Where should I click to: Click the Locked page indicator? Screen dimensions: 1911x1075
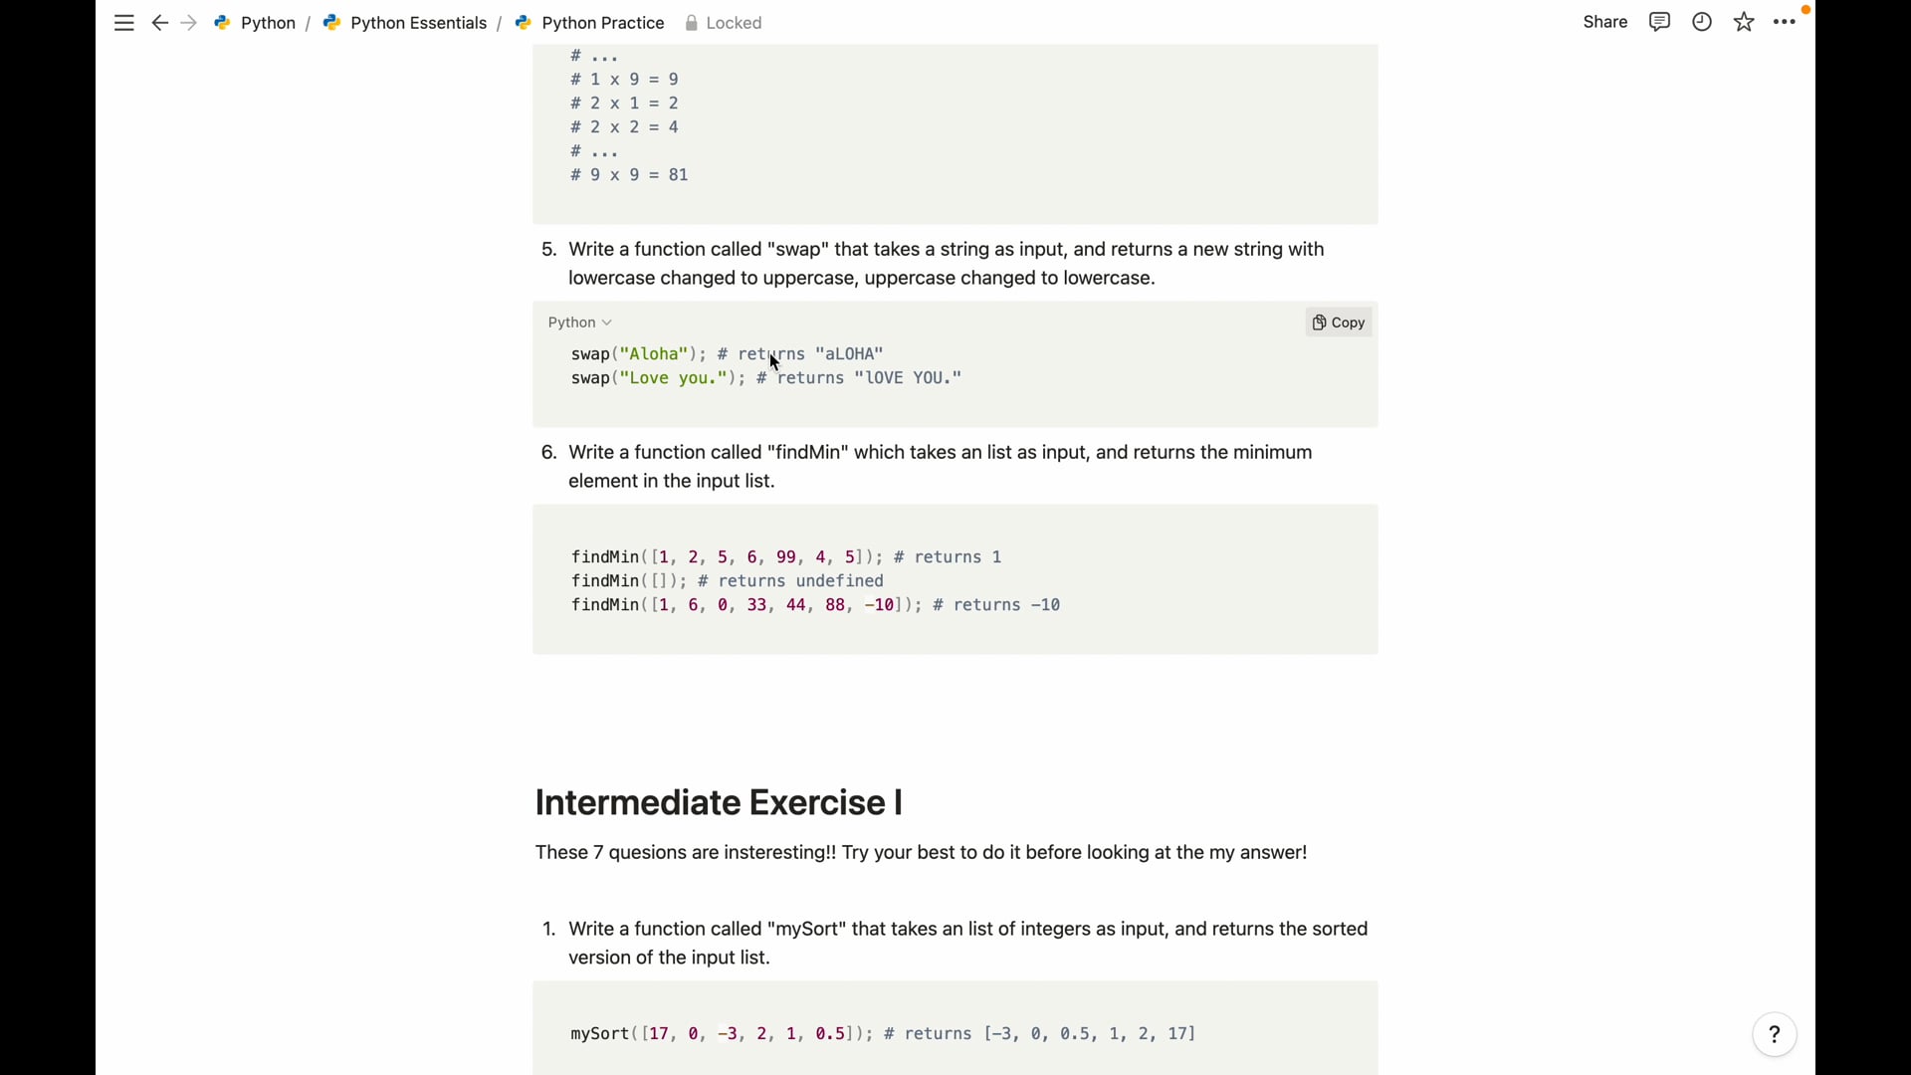(724, 23)
